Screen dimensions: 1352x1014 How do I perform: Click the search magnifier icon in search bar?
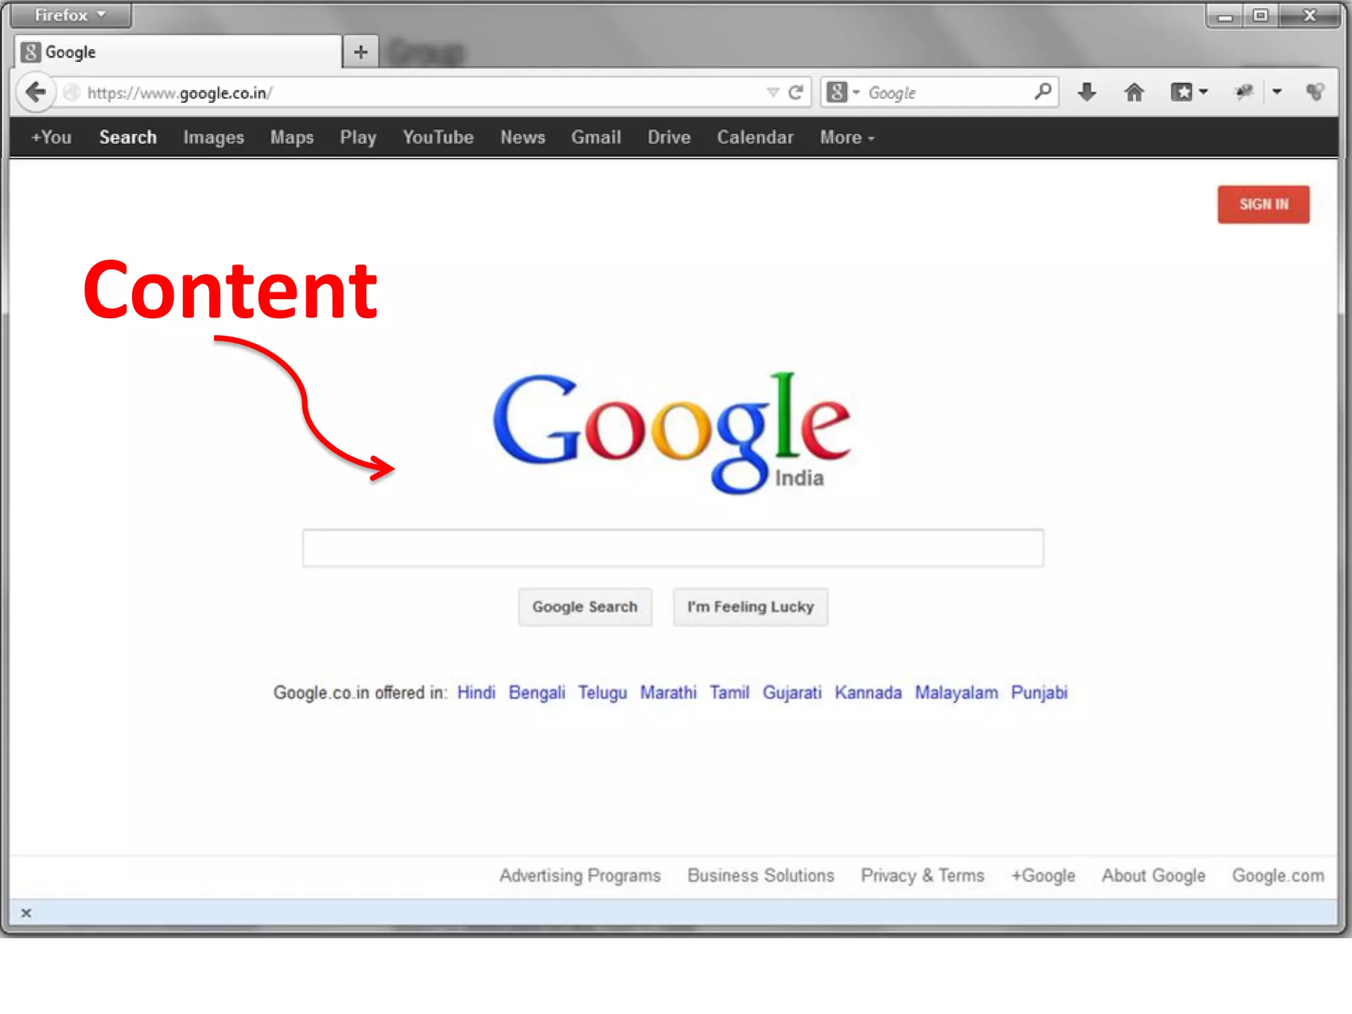coord(1042,92)
